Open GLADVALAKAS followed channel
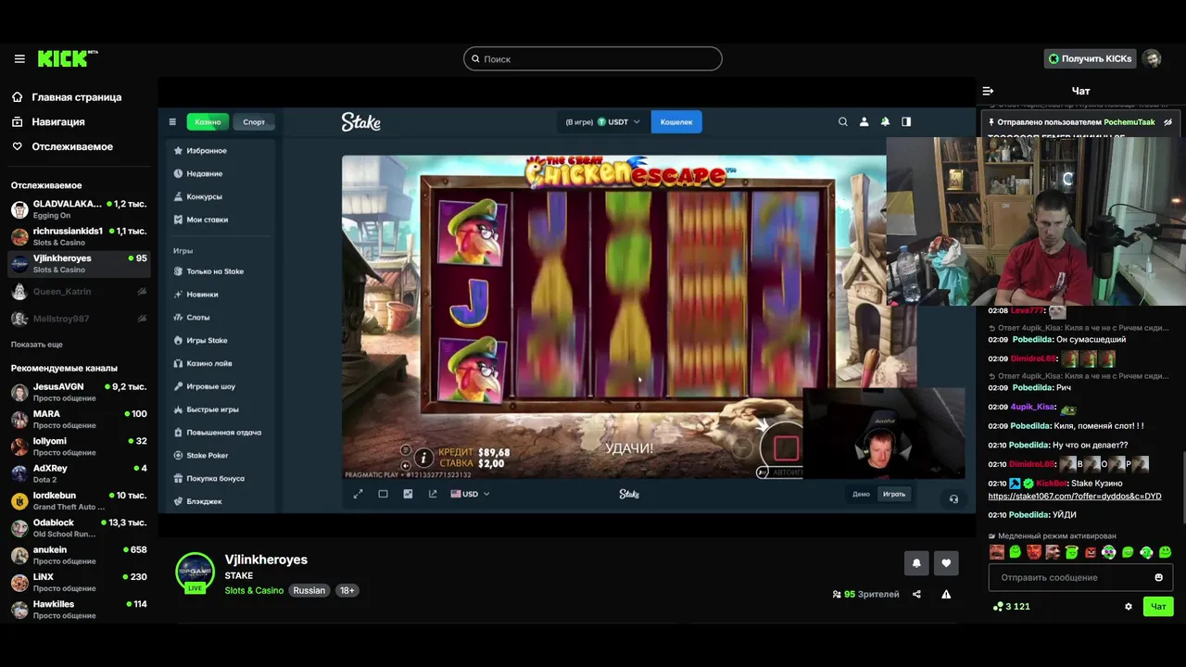 pos(79,208)
